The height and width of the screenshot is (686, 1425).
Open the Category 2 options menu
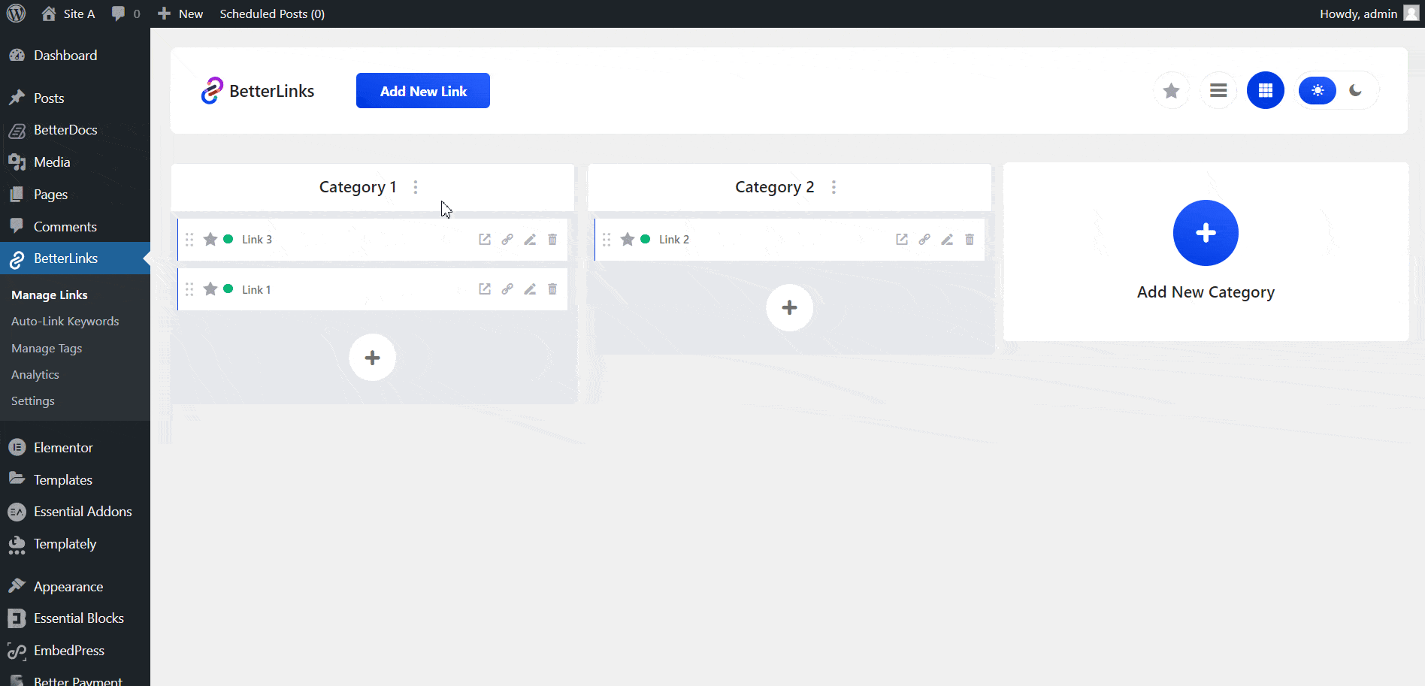pyautogui.click(x=834, y=187)
